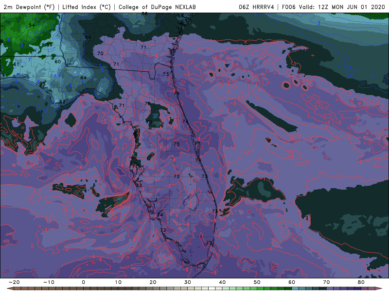Click the '60' dewpoint value on map
This screenshot has height=291, width=389.
coord(57,62)
